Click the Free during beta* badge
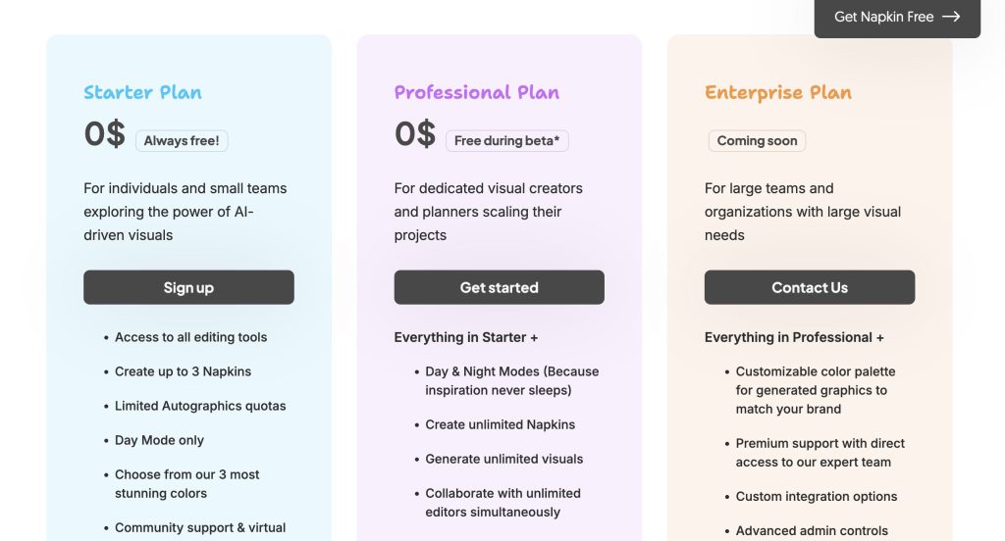1005x541 pixels. [x=506, y=141]
